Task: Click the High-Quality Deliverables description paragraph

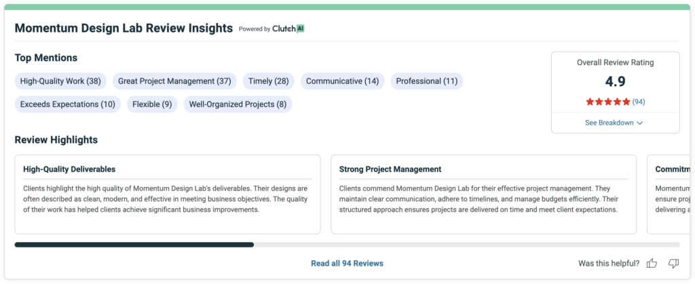Action: click(x=166, y=199)
